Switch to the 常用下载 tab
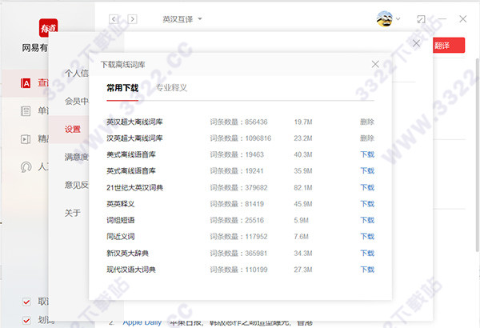 pyautogui.click(x=122, y=88)
